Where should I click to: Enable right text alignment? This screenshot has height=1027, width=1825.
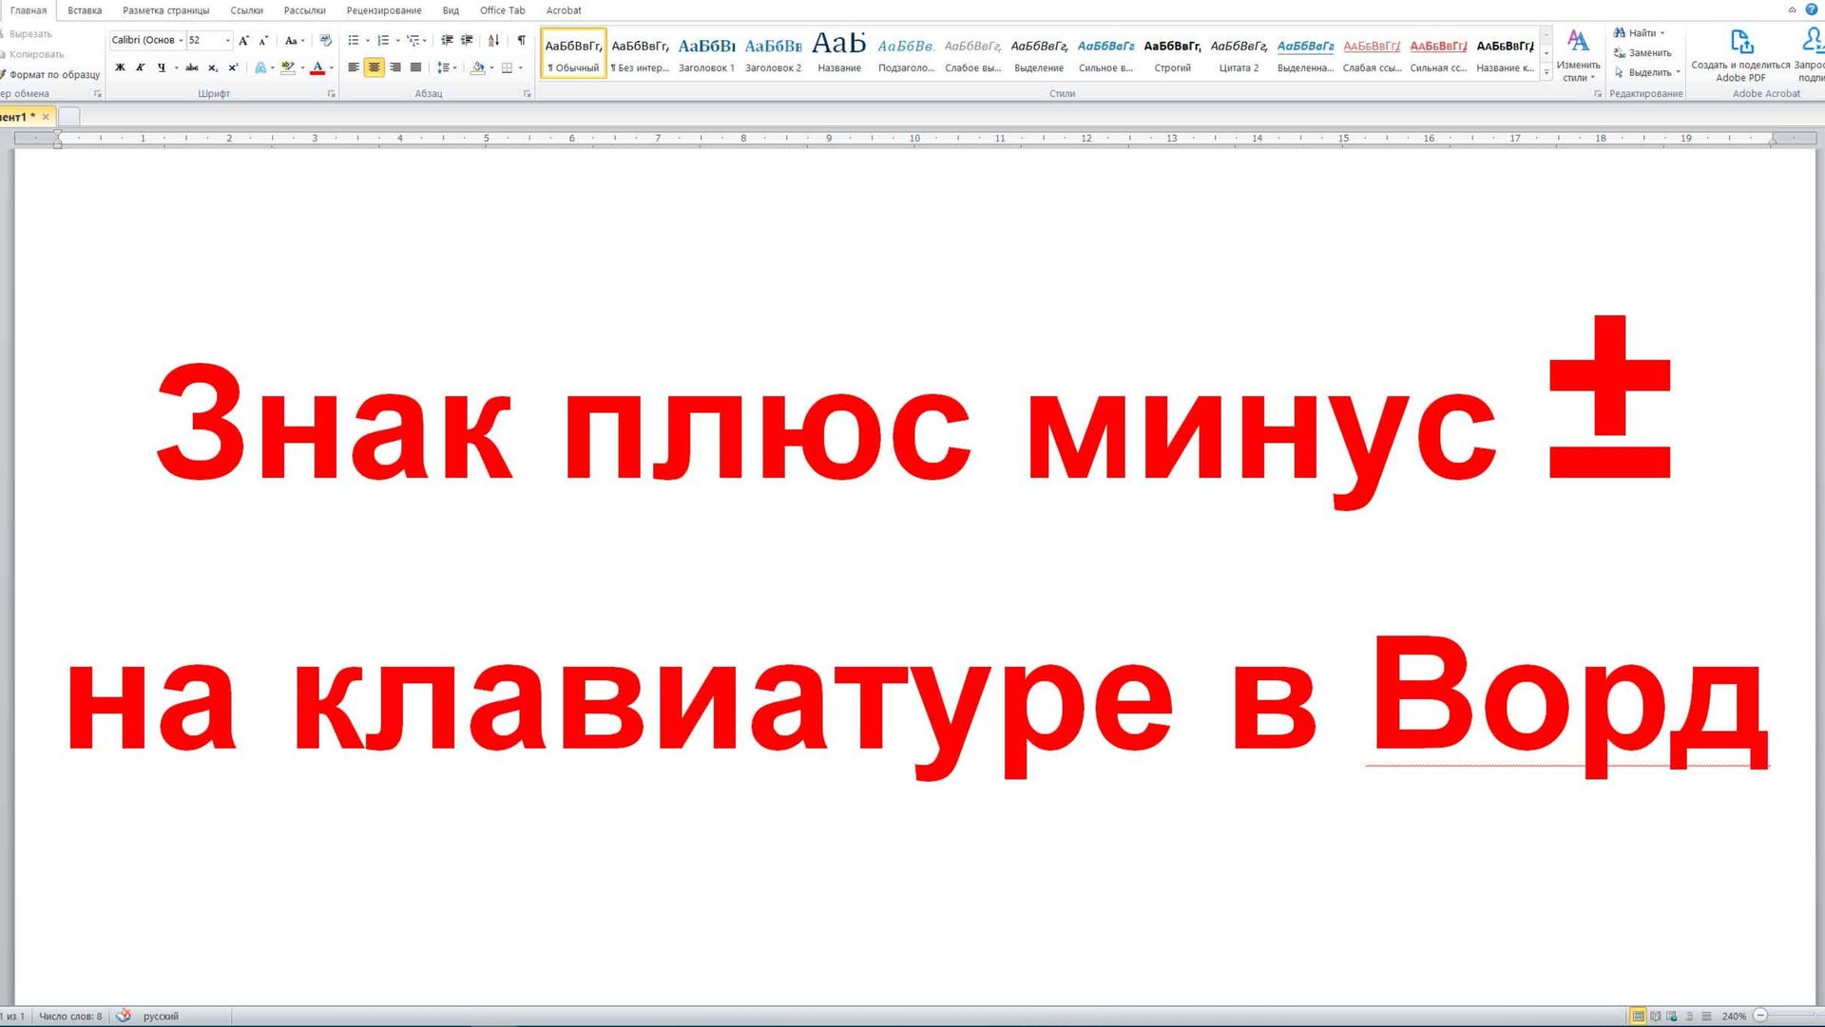click(394, 67)
